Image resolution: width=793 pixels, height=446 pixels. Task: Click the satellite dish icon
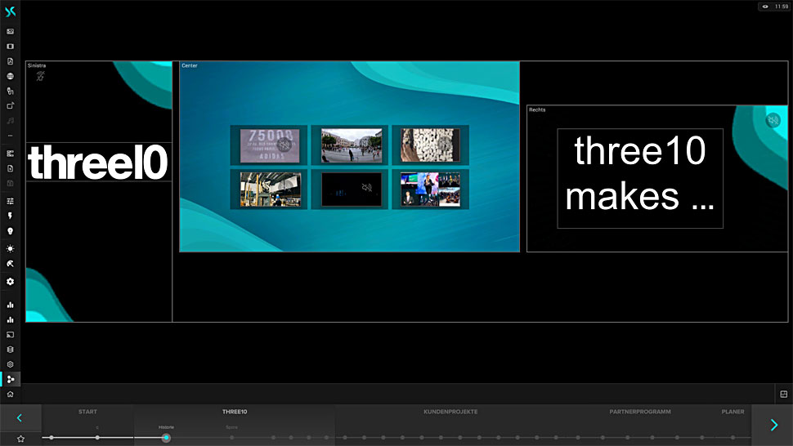click(10, 264)
